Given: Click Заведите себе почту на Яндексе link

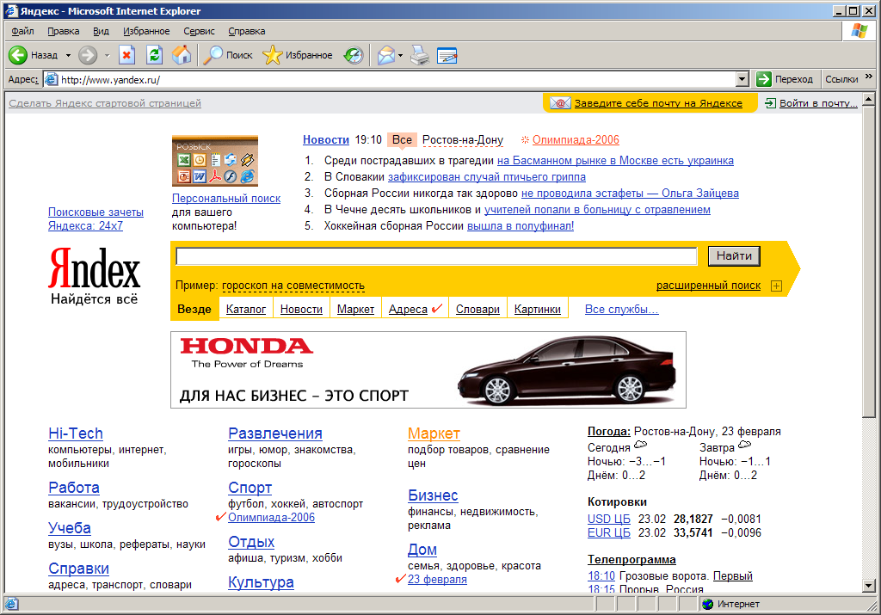Looking at the screenshot, I should click(658, 102).
